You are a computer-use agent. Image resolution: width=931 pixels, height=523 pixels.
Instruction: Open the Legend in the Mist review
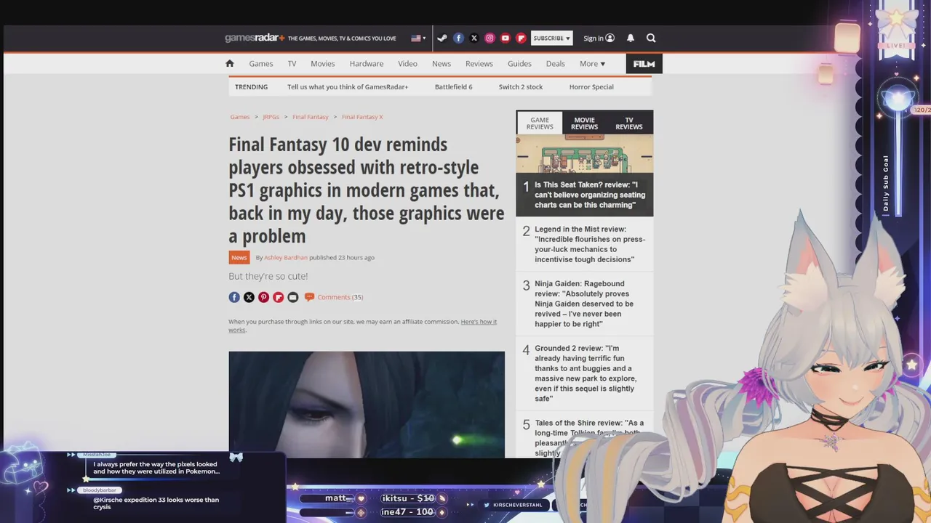(x=590, y=244)
